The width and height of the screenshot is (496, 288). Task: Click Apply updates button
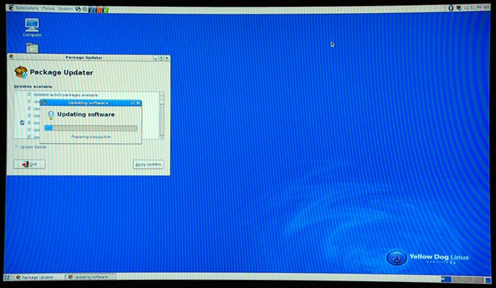tap(148, 164)
